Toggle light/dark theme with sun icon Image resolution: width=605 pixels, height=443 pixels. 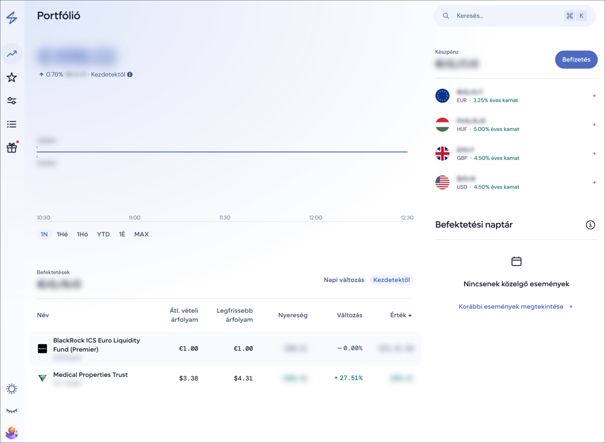[12, 389]
